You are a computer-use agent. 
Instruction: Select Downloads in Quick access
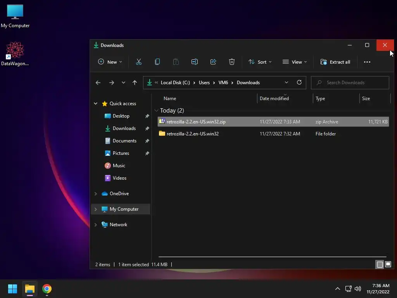click(x=124, y=128)
